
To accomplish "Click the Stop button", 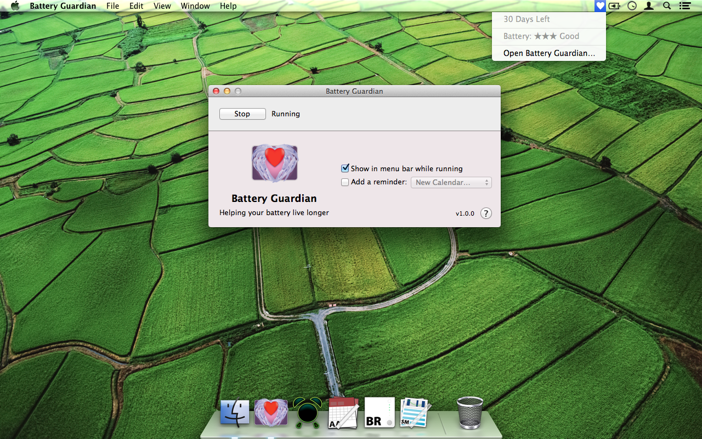I will coord(242,114).
